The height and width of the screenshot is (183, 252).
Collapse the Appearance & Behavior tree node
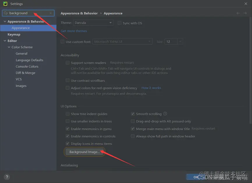tap(5, 21)
